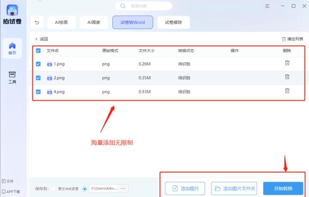Click APP下载 in the sidebar

[11, 191]
